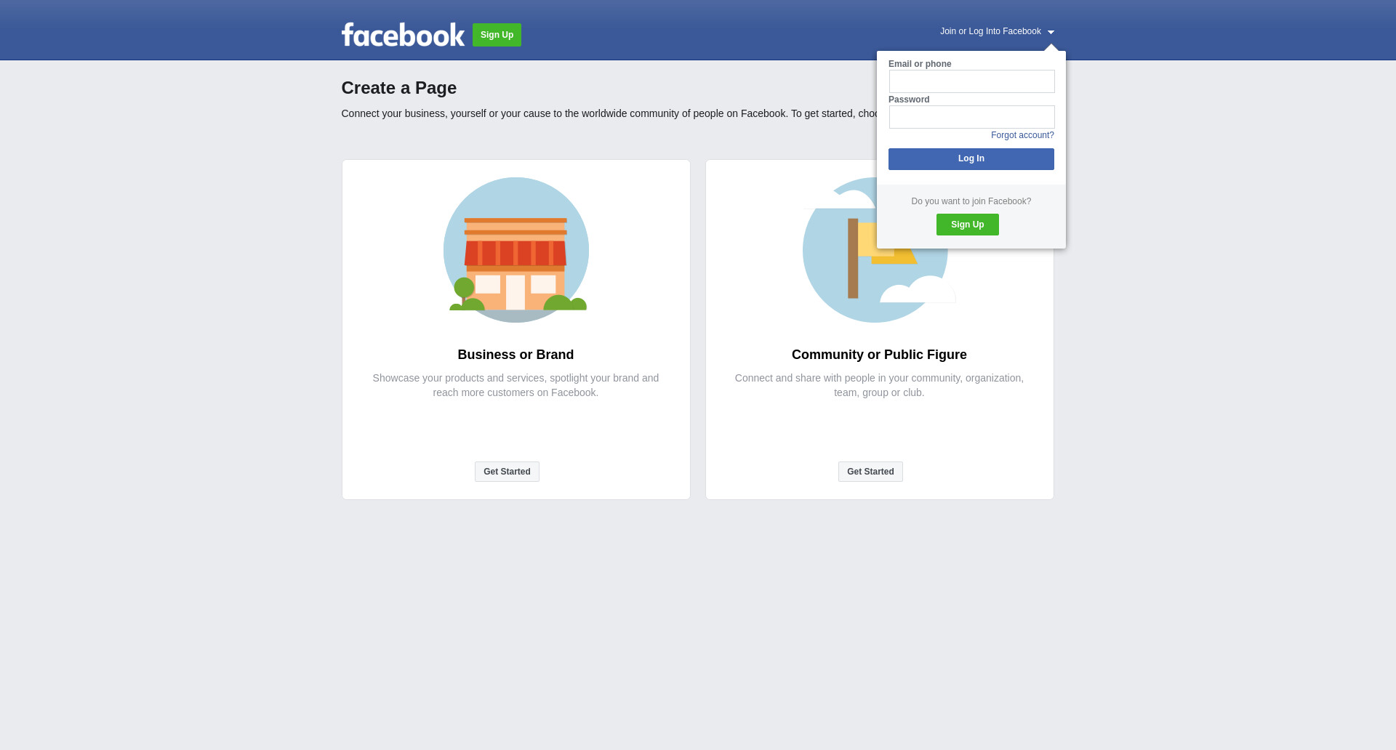Focus the Password input field

[971, 117]
